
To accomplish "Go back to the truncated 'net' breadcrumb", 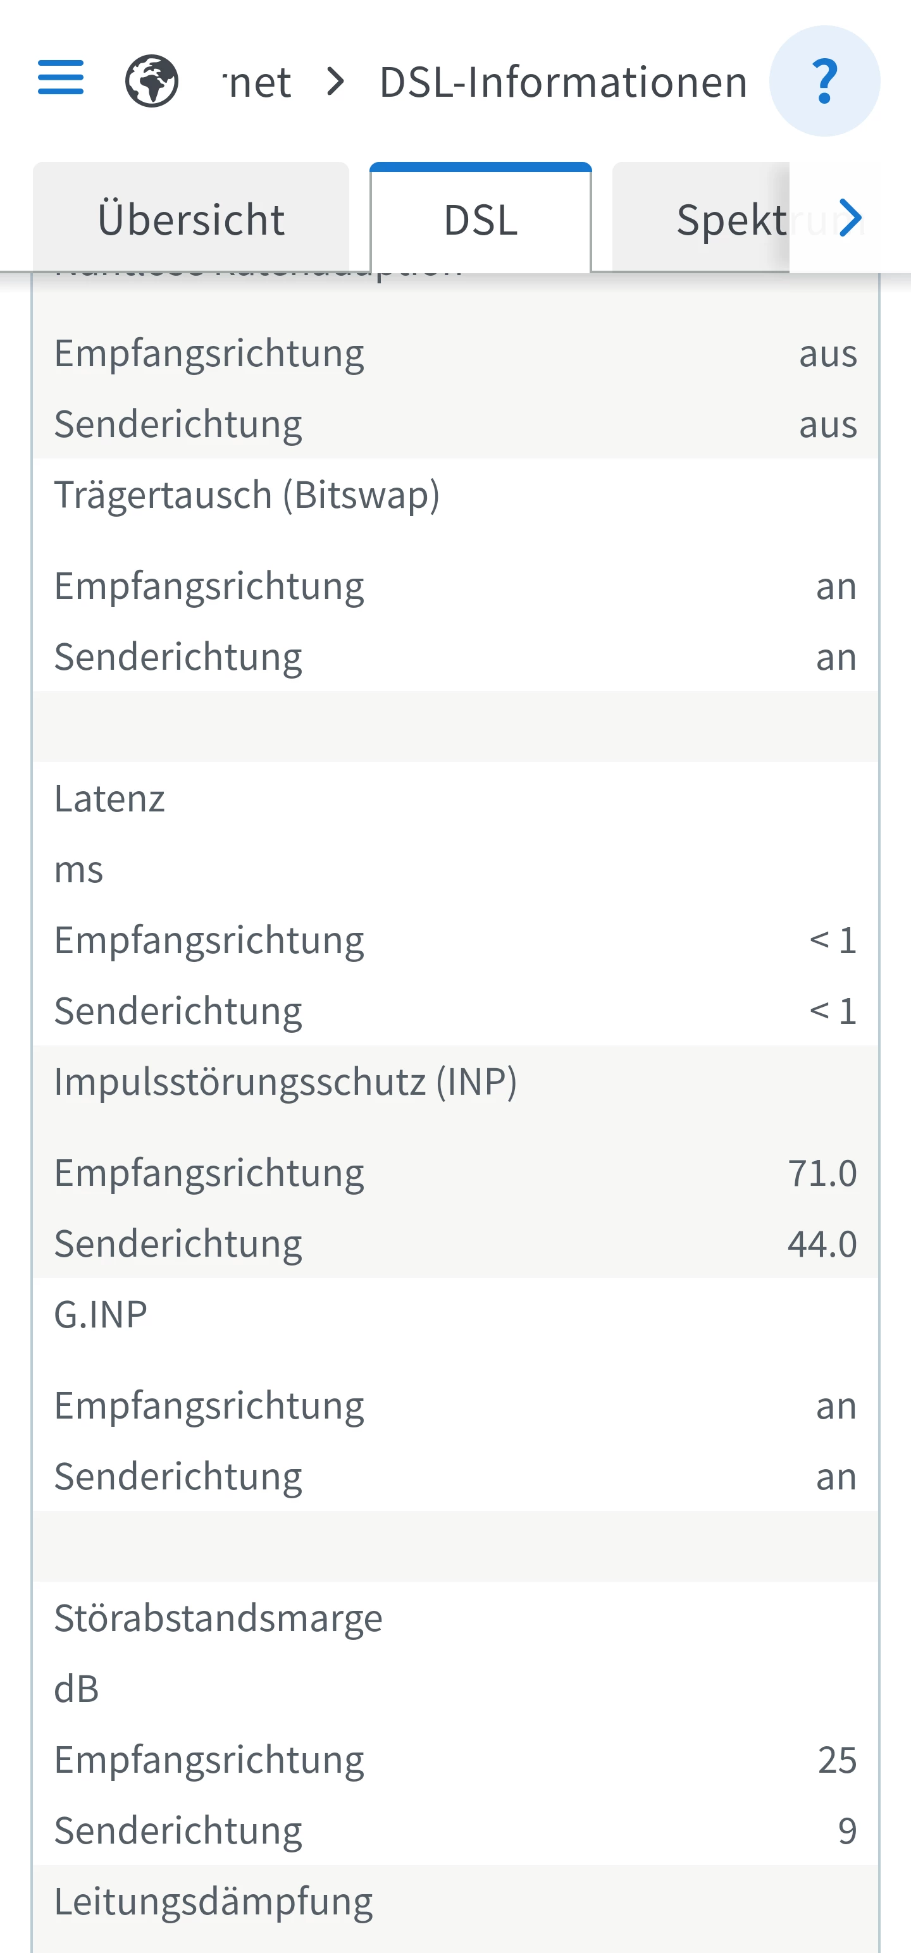I will click(x=258, y=82).
